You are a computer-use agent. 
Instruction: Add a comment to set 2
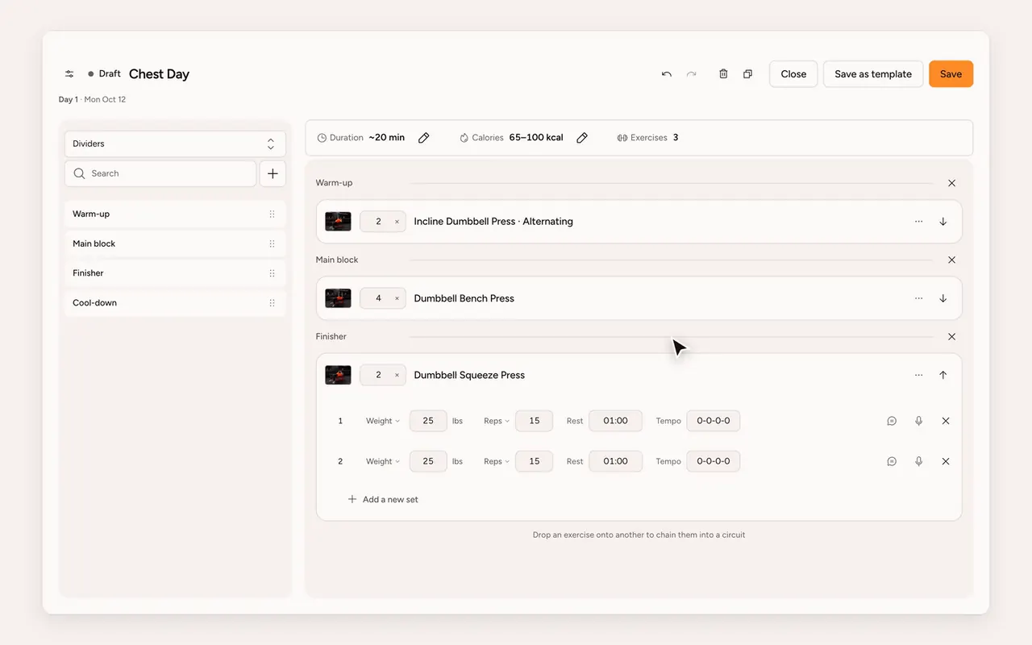(892, 461)
